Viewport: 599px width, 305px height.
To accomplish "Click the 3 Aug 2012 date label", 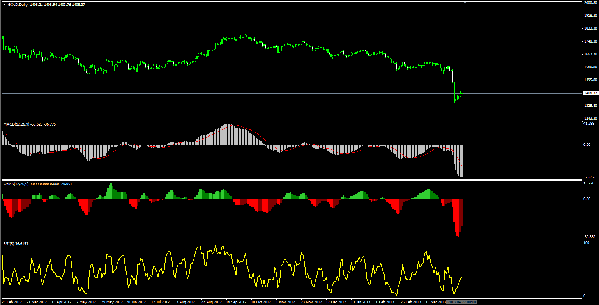I will pos(186,302).
